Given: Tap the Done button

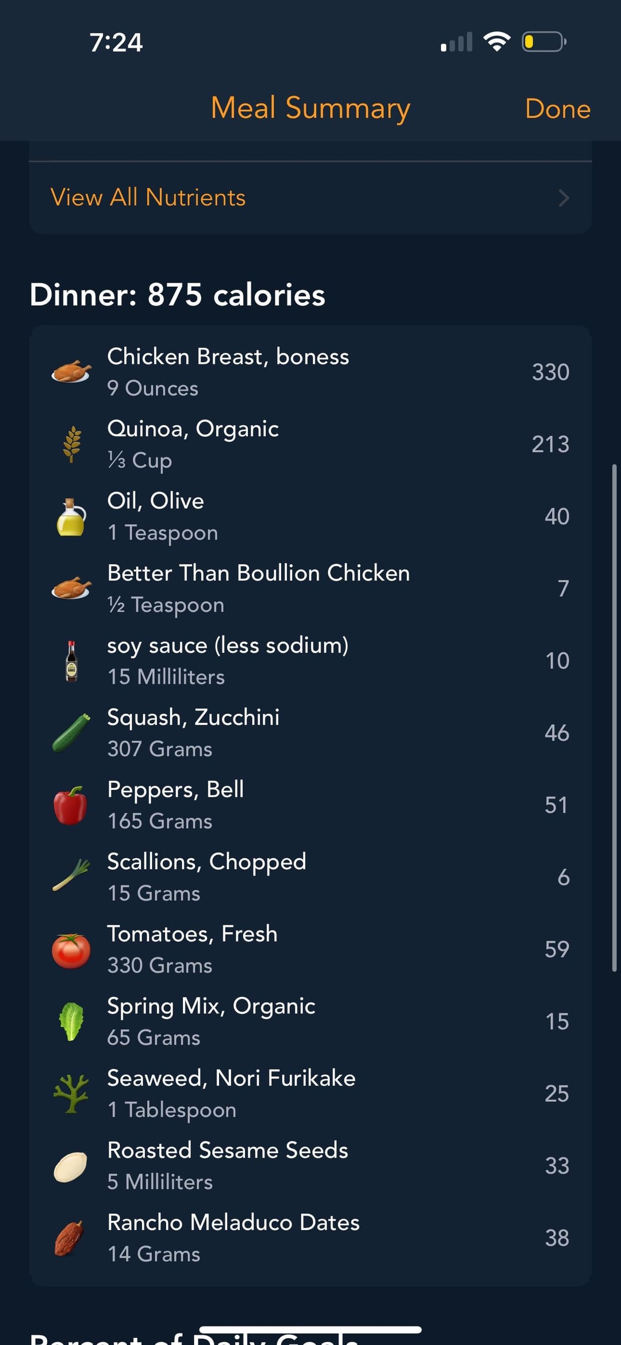Looking at the screenshot, I should click(x=557, y=109).
